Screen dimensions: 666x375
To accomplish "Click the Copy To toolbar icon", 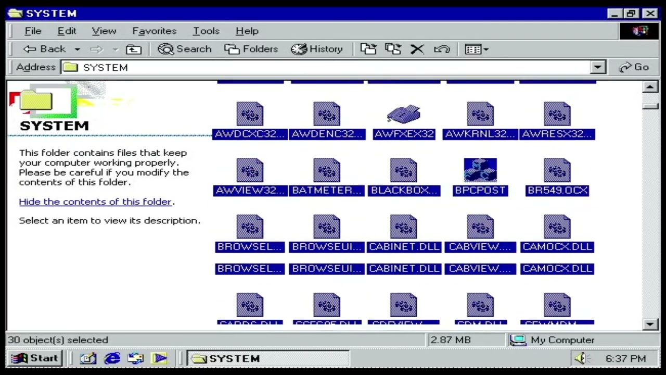I will point(393,49).
